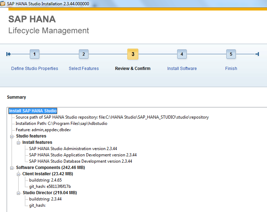Click highlighted step 3 box
The height and width of the screenshot is (212, 267).
click(133, 54)
